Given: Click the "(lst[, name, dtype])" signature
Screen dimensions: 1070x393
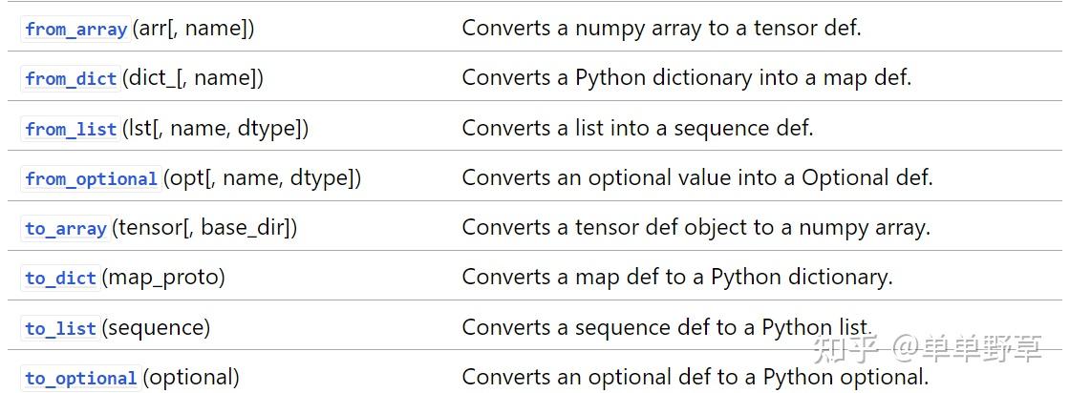Looking at the screenshot, I should pos(216,128).
